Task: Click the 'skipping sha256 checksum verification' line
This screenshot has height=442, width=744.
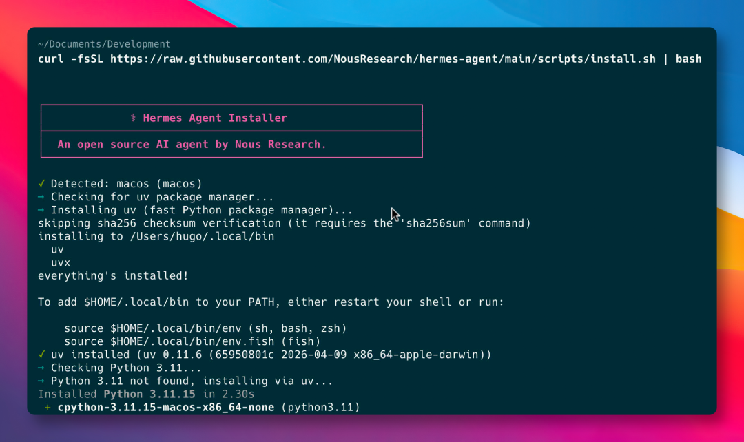Action: [285, 223]
